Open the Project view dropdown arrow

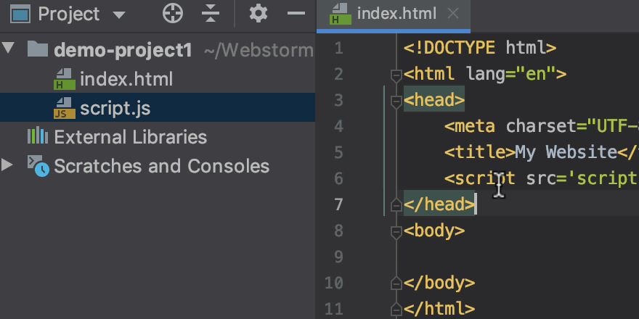point(118,14)
